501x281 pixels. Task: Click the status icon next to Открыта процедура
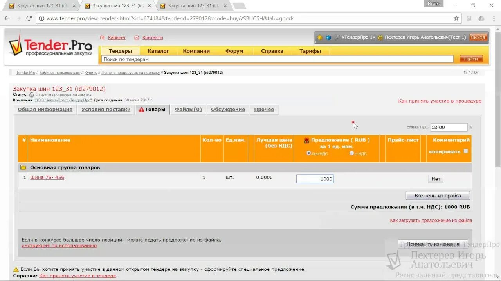pyautogui.click(x=32, y=94)
